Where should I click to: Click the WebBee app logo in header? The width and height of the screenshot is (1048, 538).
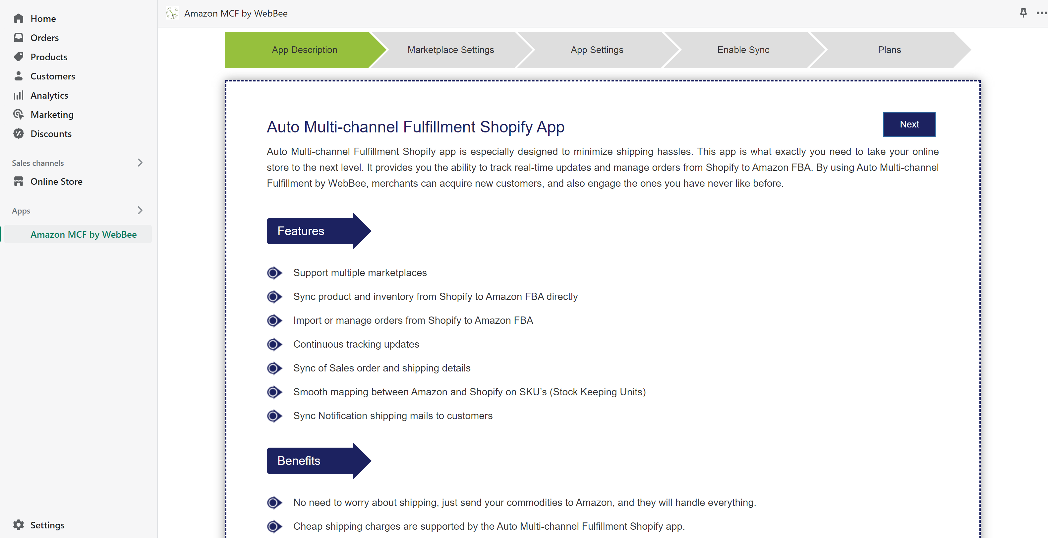[x=172, y=14]
